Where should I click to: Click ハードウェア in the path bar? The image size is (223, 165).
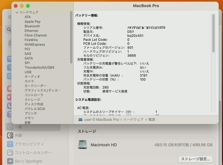click(x=133, y=120)
